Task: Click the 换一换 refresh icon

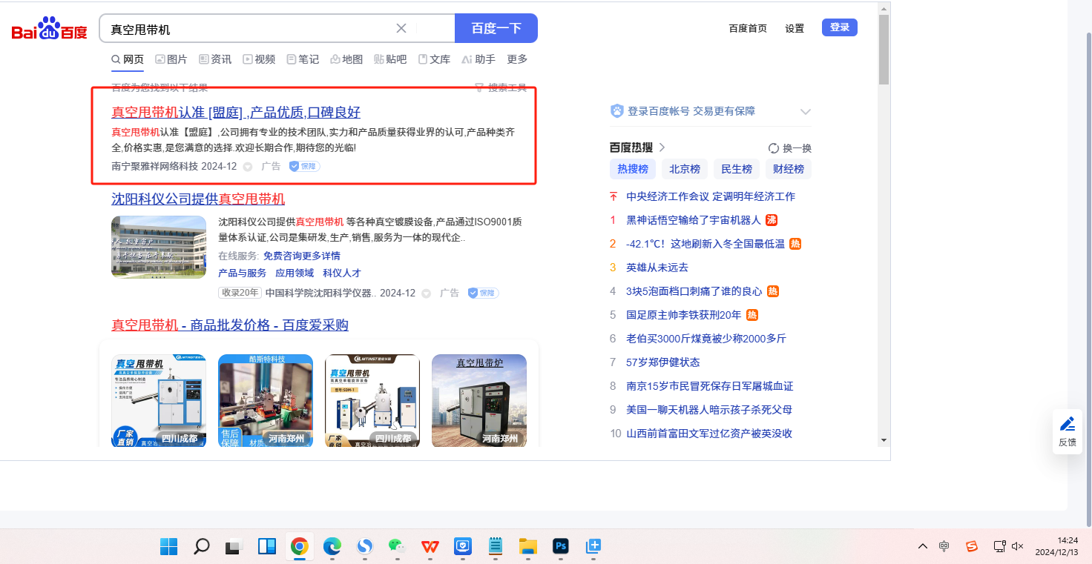Action: click(x=774, y=147)
